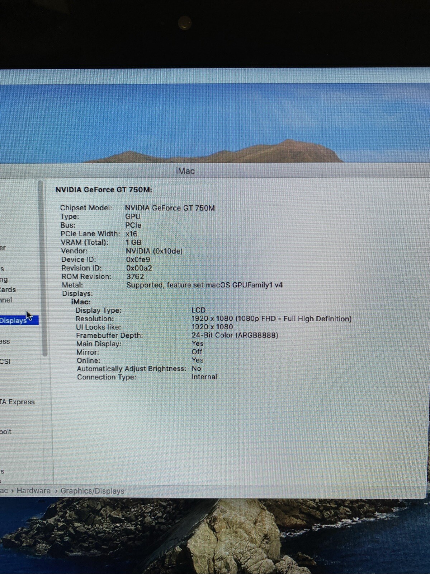This screenshot has height=574, width=430.
Task: Click the 'UI Looks like' value '1920 x 1080'
Action: 212,327
